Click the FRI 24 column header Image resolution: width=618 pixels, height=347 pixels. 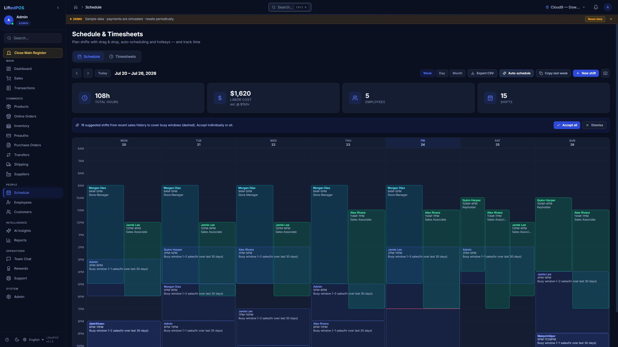coord(423,143)
